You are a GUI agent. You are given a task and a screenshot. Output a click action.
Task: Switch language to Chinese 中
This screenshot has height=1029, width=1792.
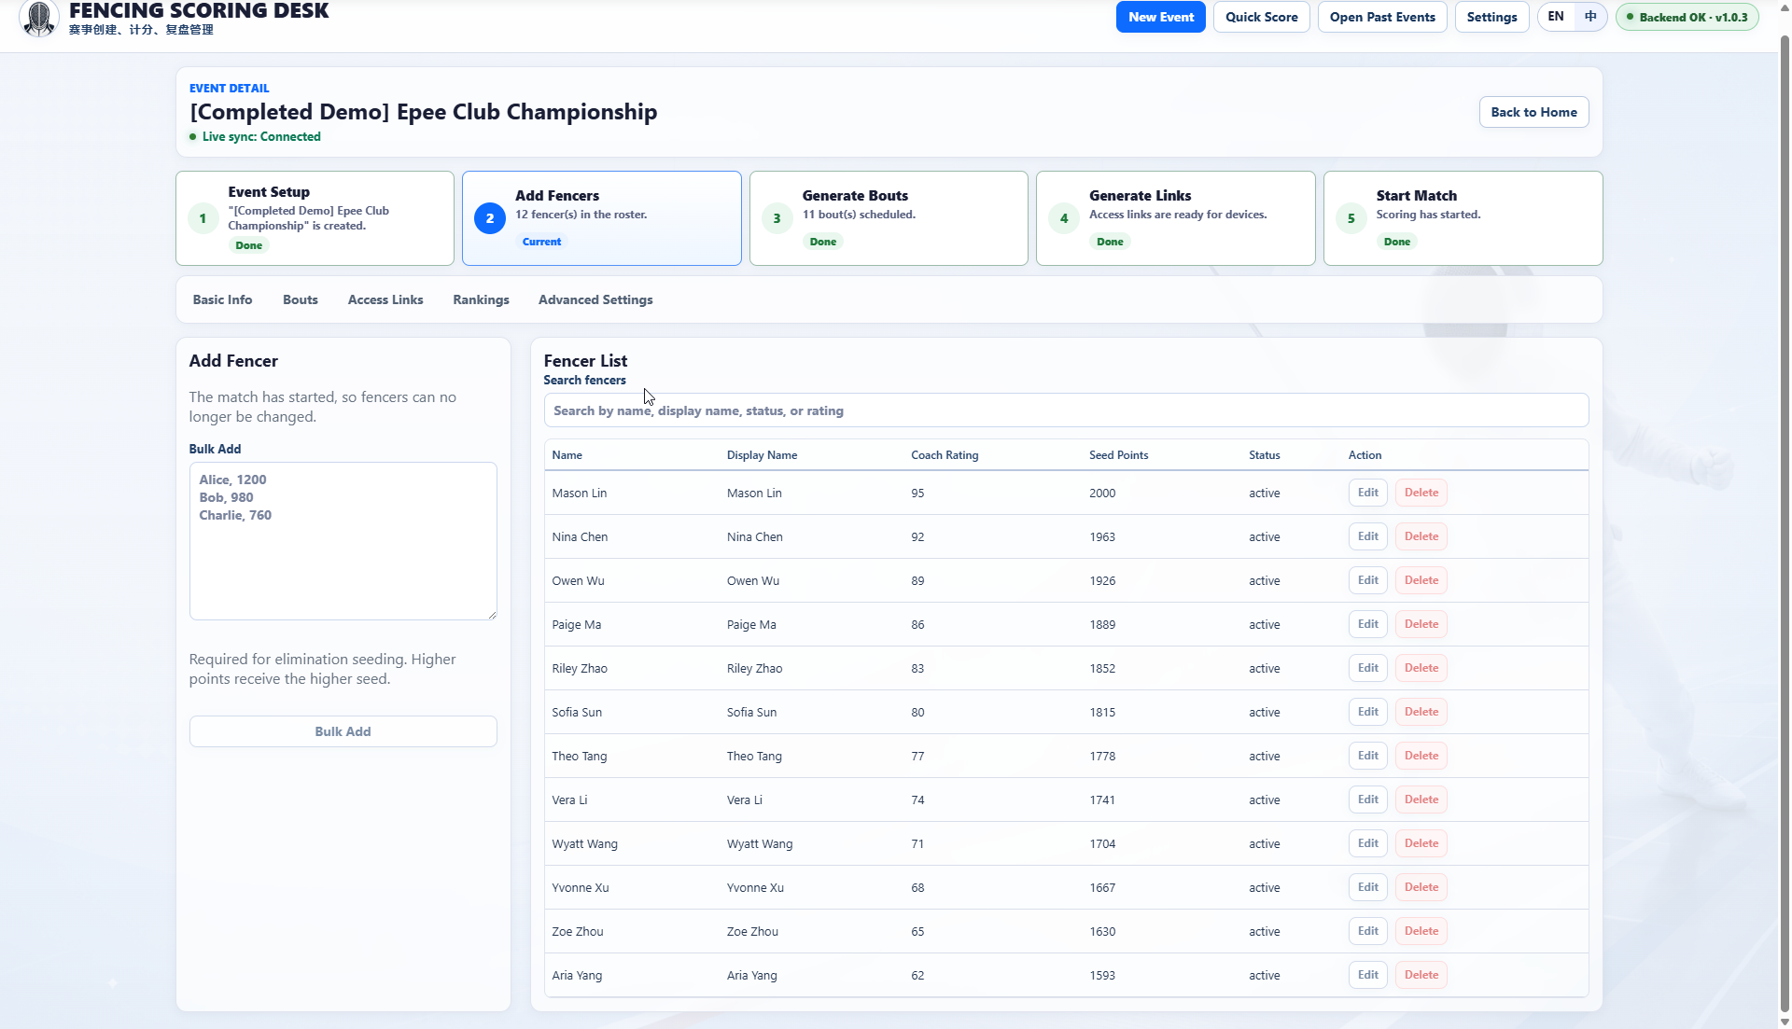click(1590, 17)
